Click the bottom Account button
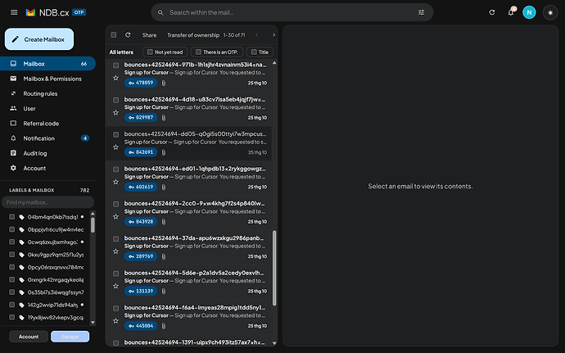 click(x=29, y=337)
